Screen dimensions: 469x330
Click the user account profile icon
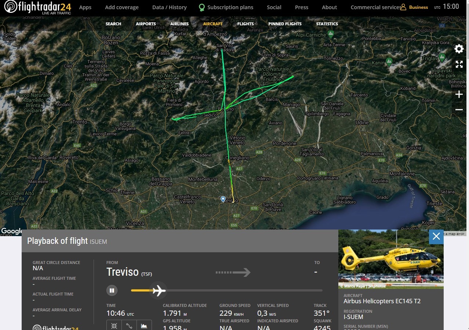403,7
